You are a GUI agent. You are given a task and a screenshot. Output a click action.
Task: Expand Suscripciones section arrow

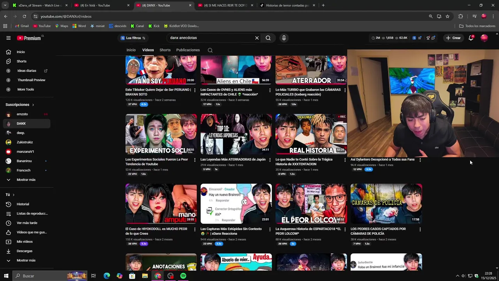(33, 105)
